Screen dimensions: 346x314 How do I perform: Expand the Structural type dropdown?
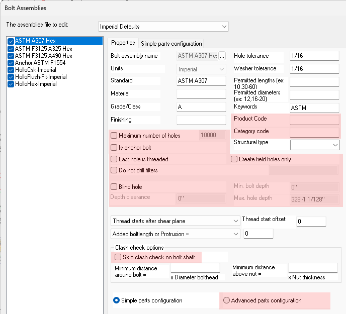(315, 145)
